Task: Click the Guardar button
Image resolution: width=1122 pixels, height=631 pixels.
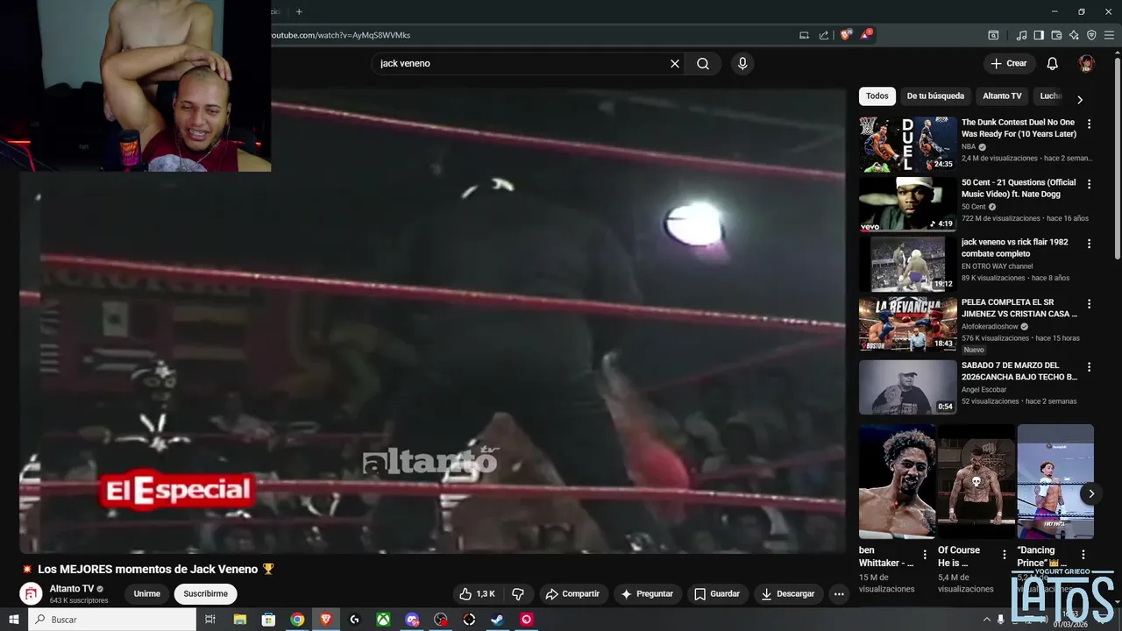Action: tap(717, 594)
